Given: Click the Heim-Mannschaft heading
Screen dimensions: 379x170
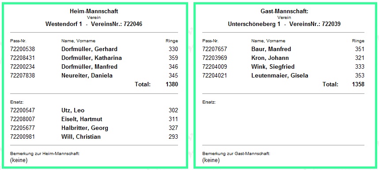Looking at the screenshot, I should pyautogui.click(x=94, y=11).
